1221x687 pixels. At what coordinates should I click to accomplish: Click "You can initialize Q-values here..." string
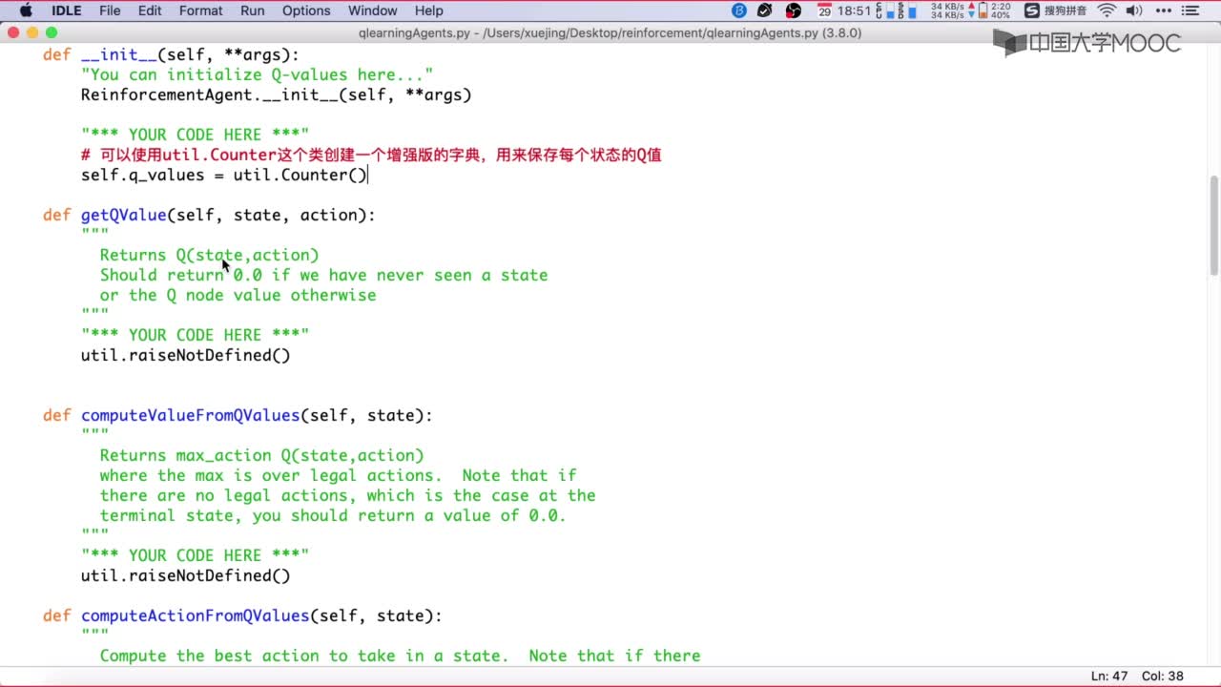click(257, 74)
